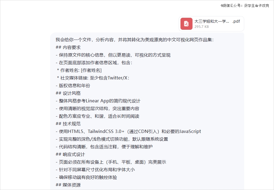The height and width of the screenshot is (190, 274).
Task: Click the line 作者姓名: [作者姓名]
Action: coord(79,70)
